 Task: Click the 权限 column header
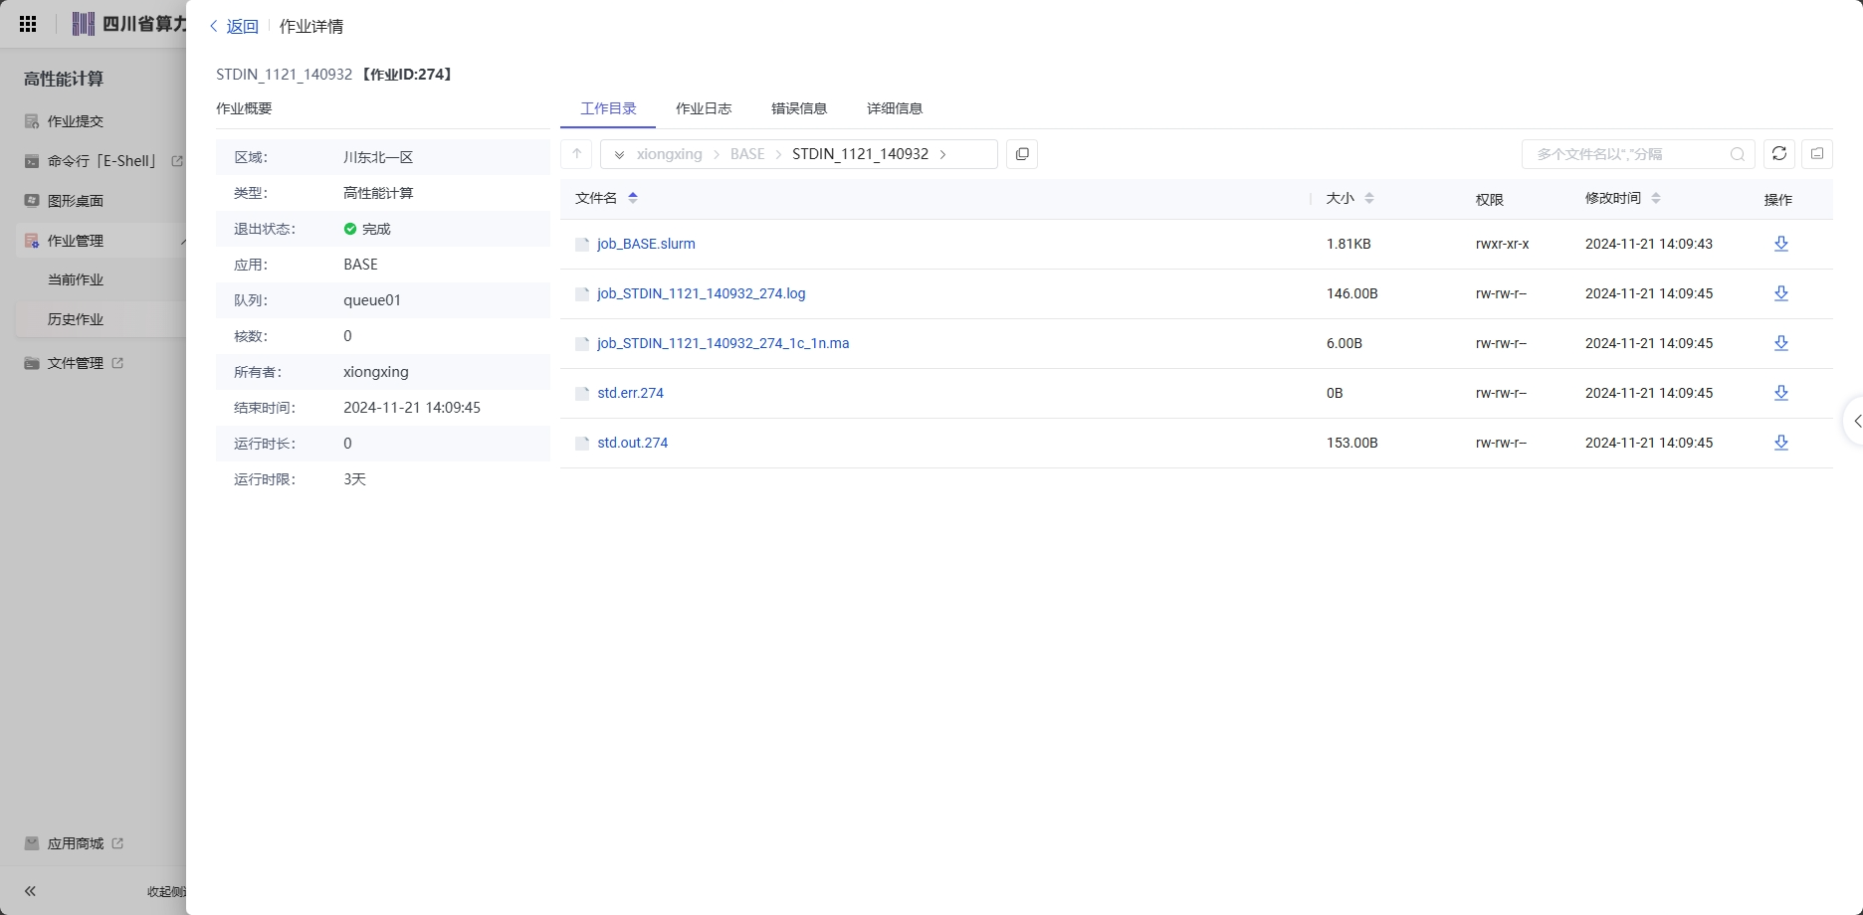[x=1490, y=200]
